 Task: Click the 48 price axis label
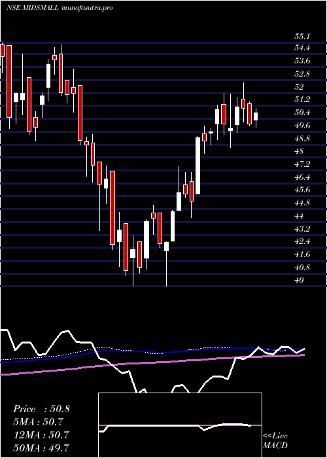300,151
